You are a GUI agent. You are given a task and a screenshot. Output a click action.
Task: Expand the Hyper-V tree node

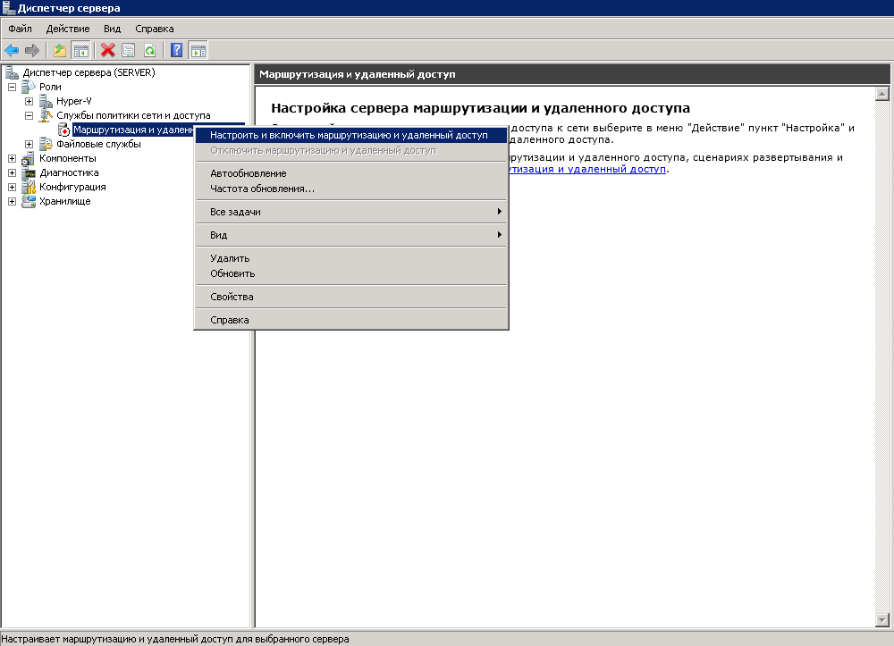[x=30, y=101]
